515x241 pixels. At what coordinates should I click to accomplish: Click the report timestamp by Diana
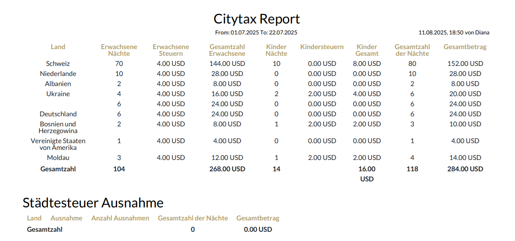pos(454,32)
